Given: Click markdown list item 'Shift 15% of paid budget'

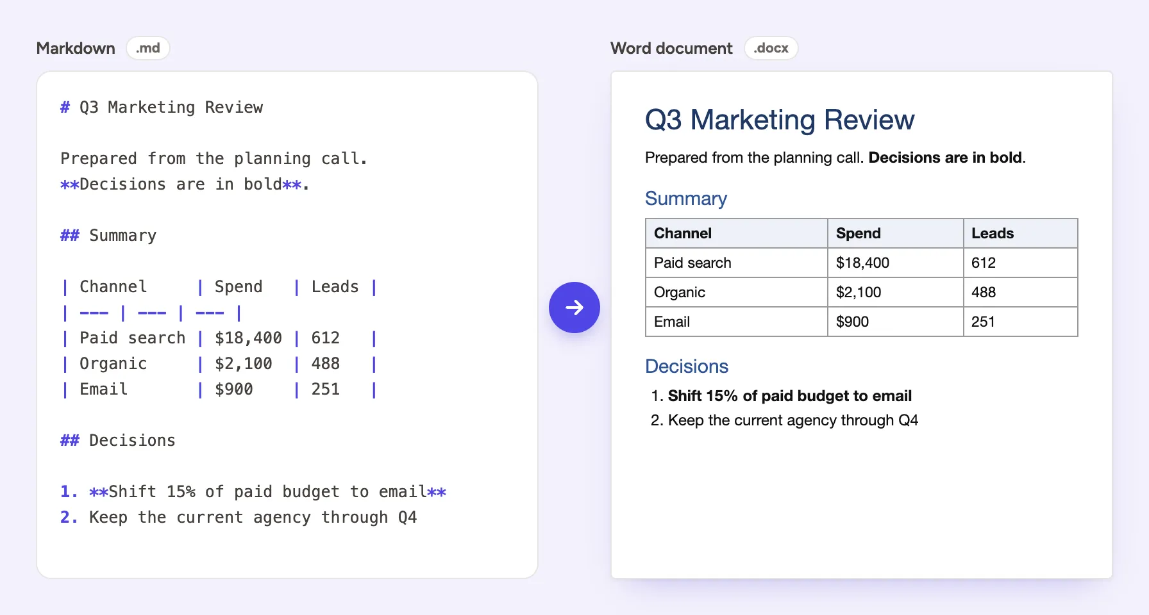Looking at the screenshot, I should pyautogui.click(x=253, y=491).
